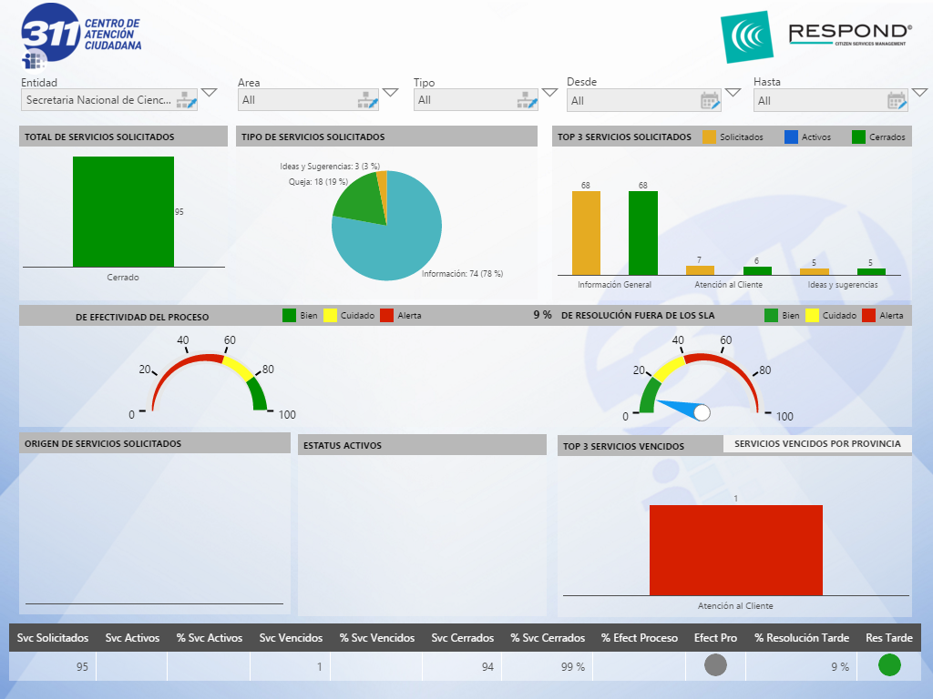
Task: Toggle the Activos legend series
Action: pos(791,137)
